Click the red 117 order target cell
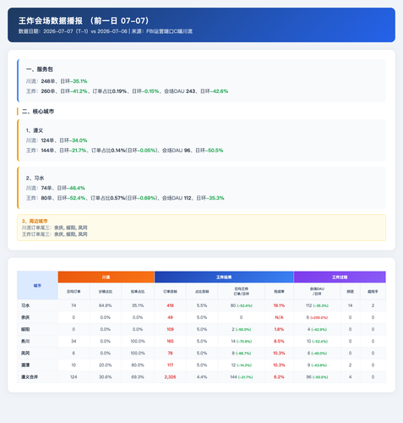The image size is (403, 423). point(170,365)
